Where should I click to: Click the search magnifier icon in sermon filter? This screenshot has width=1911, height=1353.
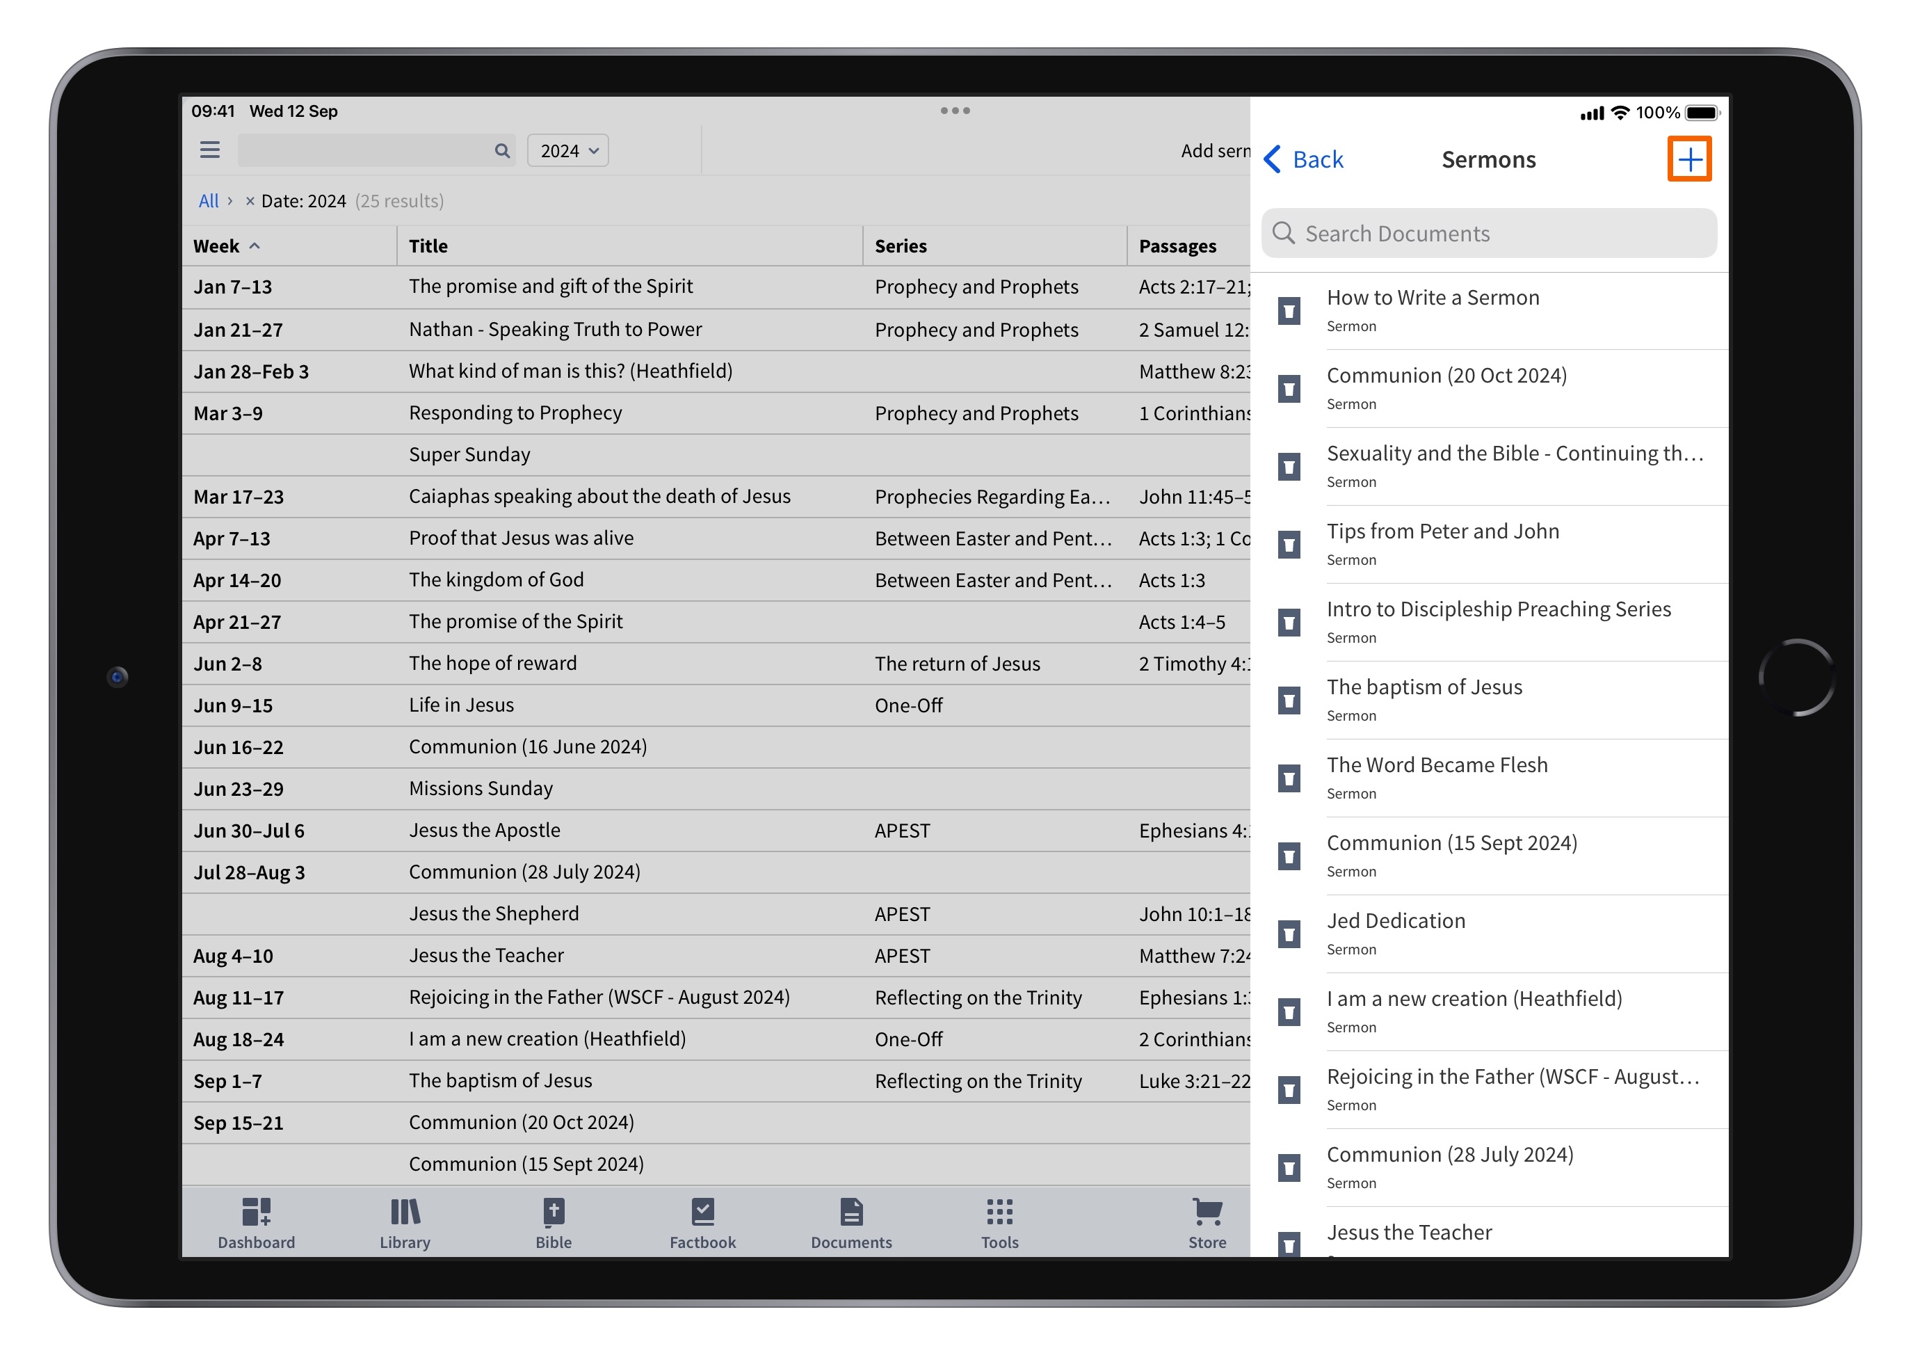tap(502, 151)
